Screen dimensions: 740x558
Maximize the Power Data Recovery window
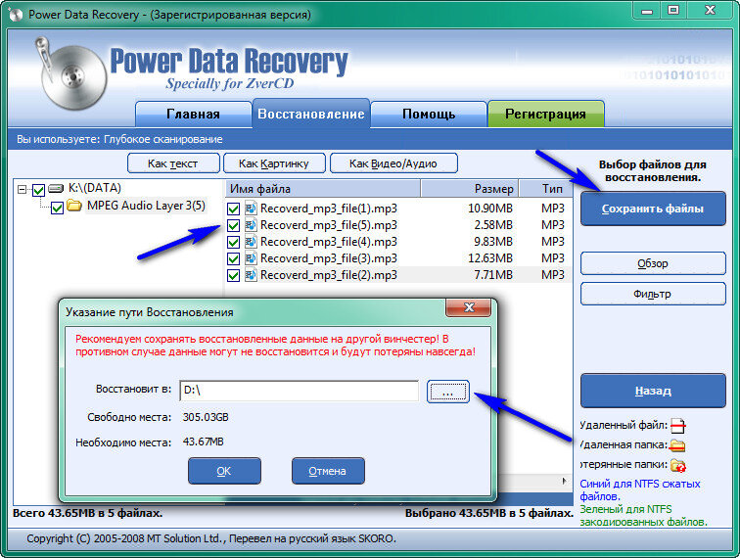(x=673, y=11)
